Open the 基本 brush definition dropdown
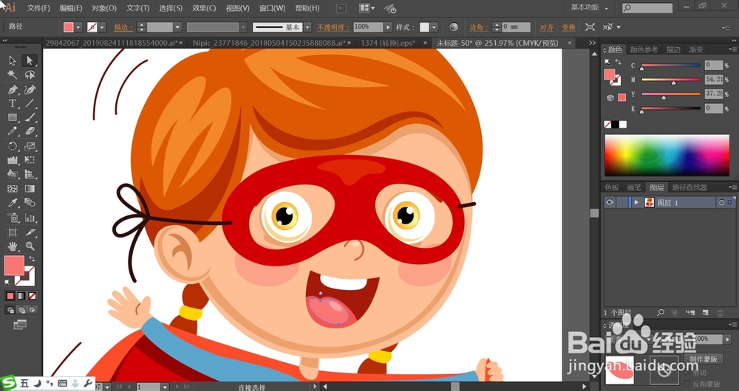 (307, 27)
